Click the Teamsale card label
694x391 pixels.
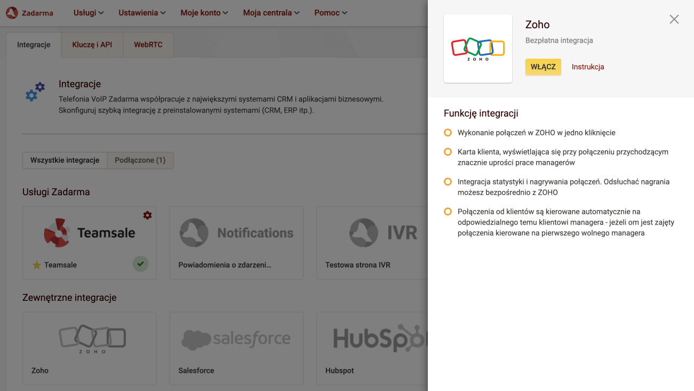coord(61,265)
